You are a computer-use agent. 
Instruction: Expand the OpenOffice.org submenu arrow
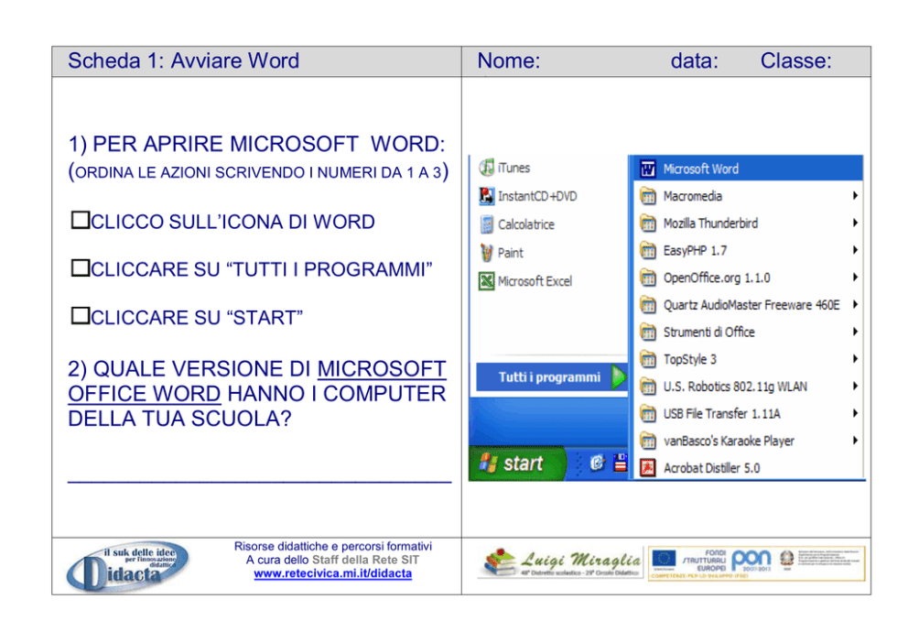coord(855,277)
